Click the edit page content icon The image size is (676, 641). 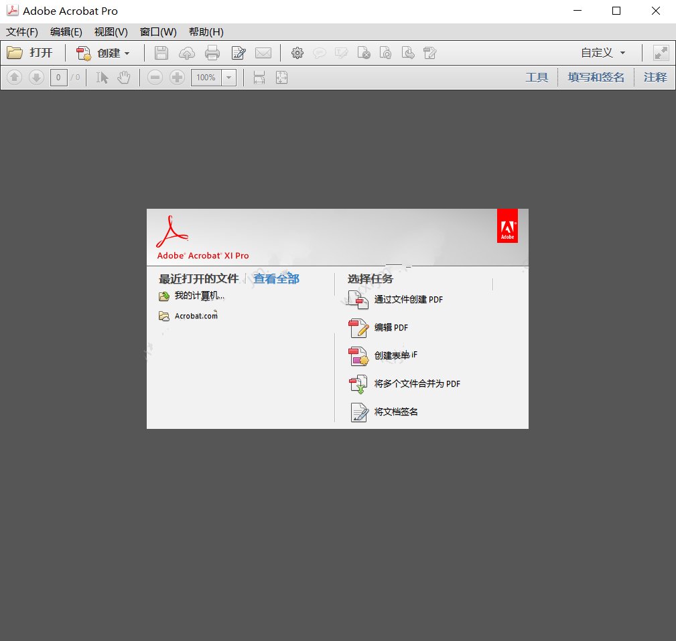[x=430, y=53]
